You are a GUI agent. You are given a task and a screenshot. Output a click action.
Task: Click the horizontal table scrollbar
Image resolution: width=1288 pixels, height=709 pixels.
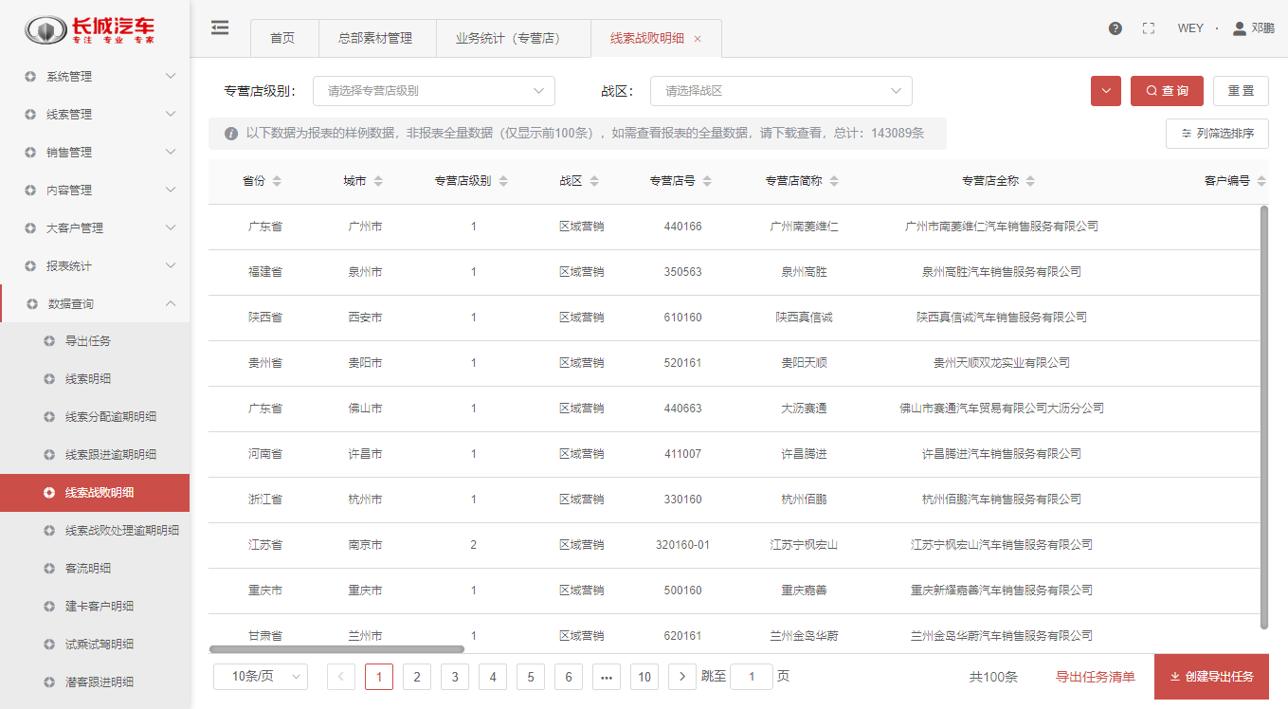(x=336, y=649)
